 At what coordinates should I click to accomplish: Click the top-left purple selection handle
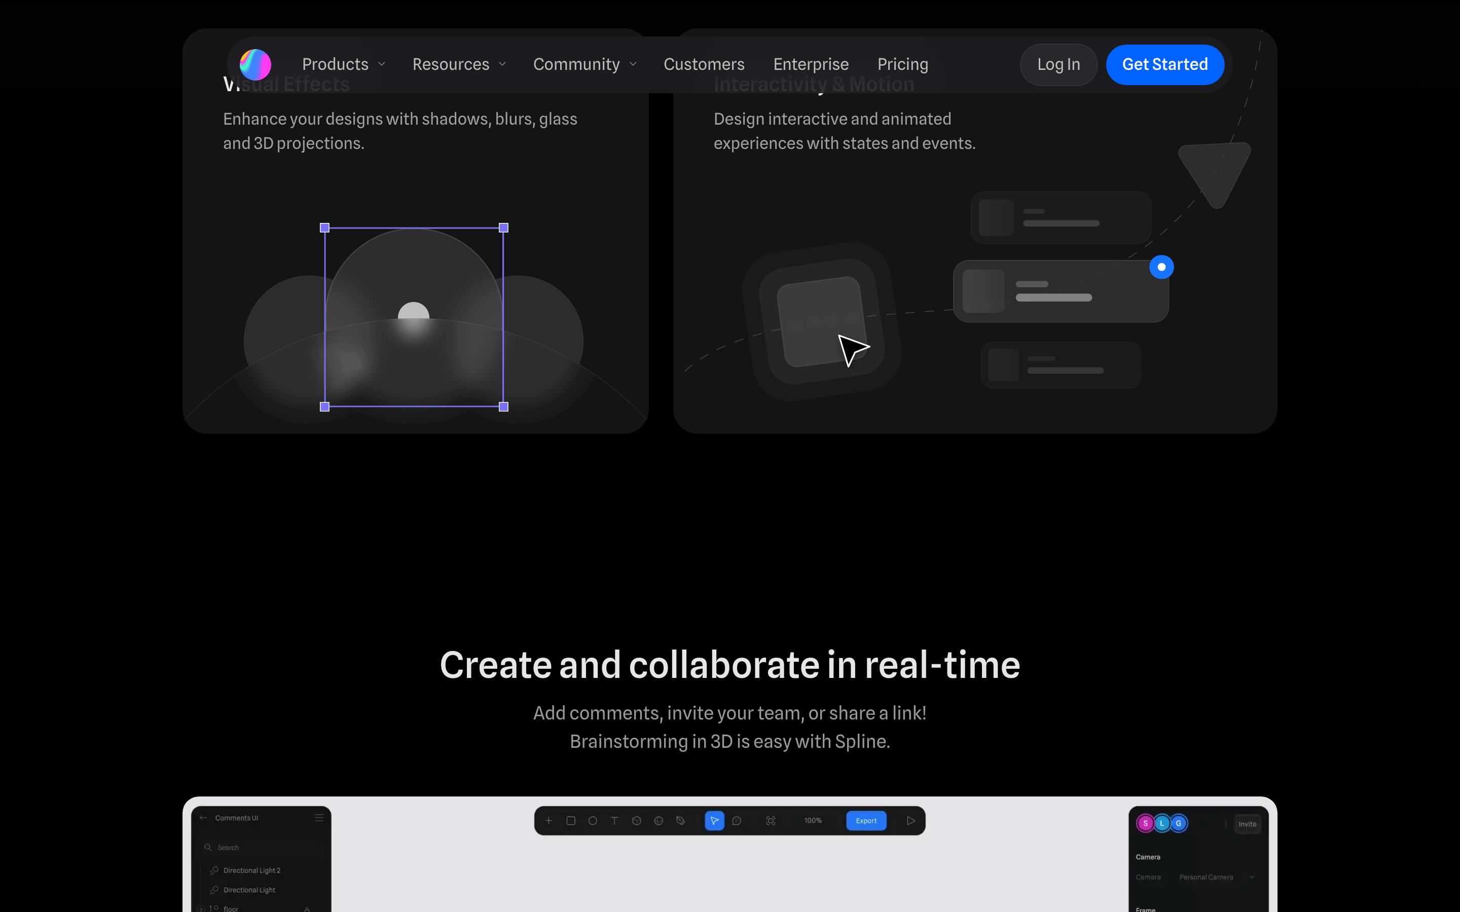(x=324, y=227)
